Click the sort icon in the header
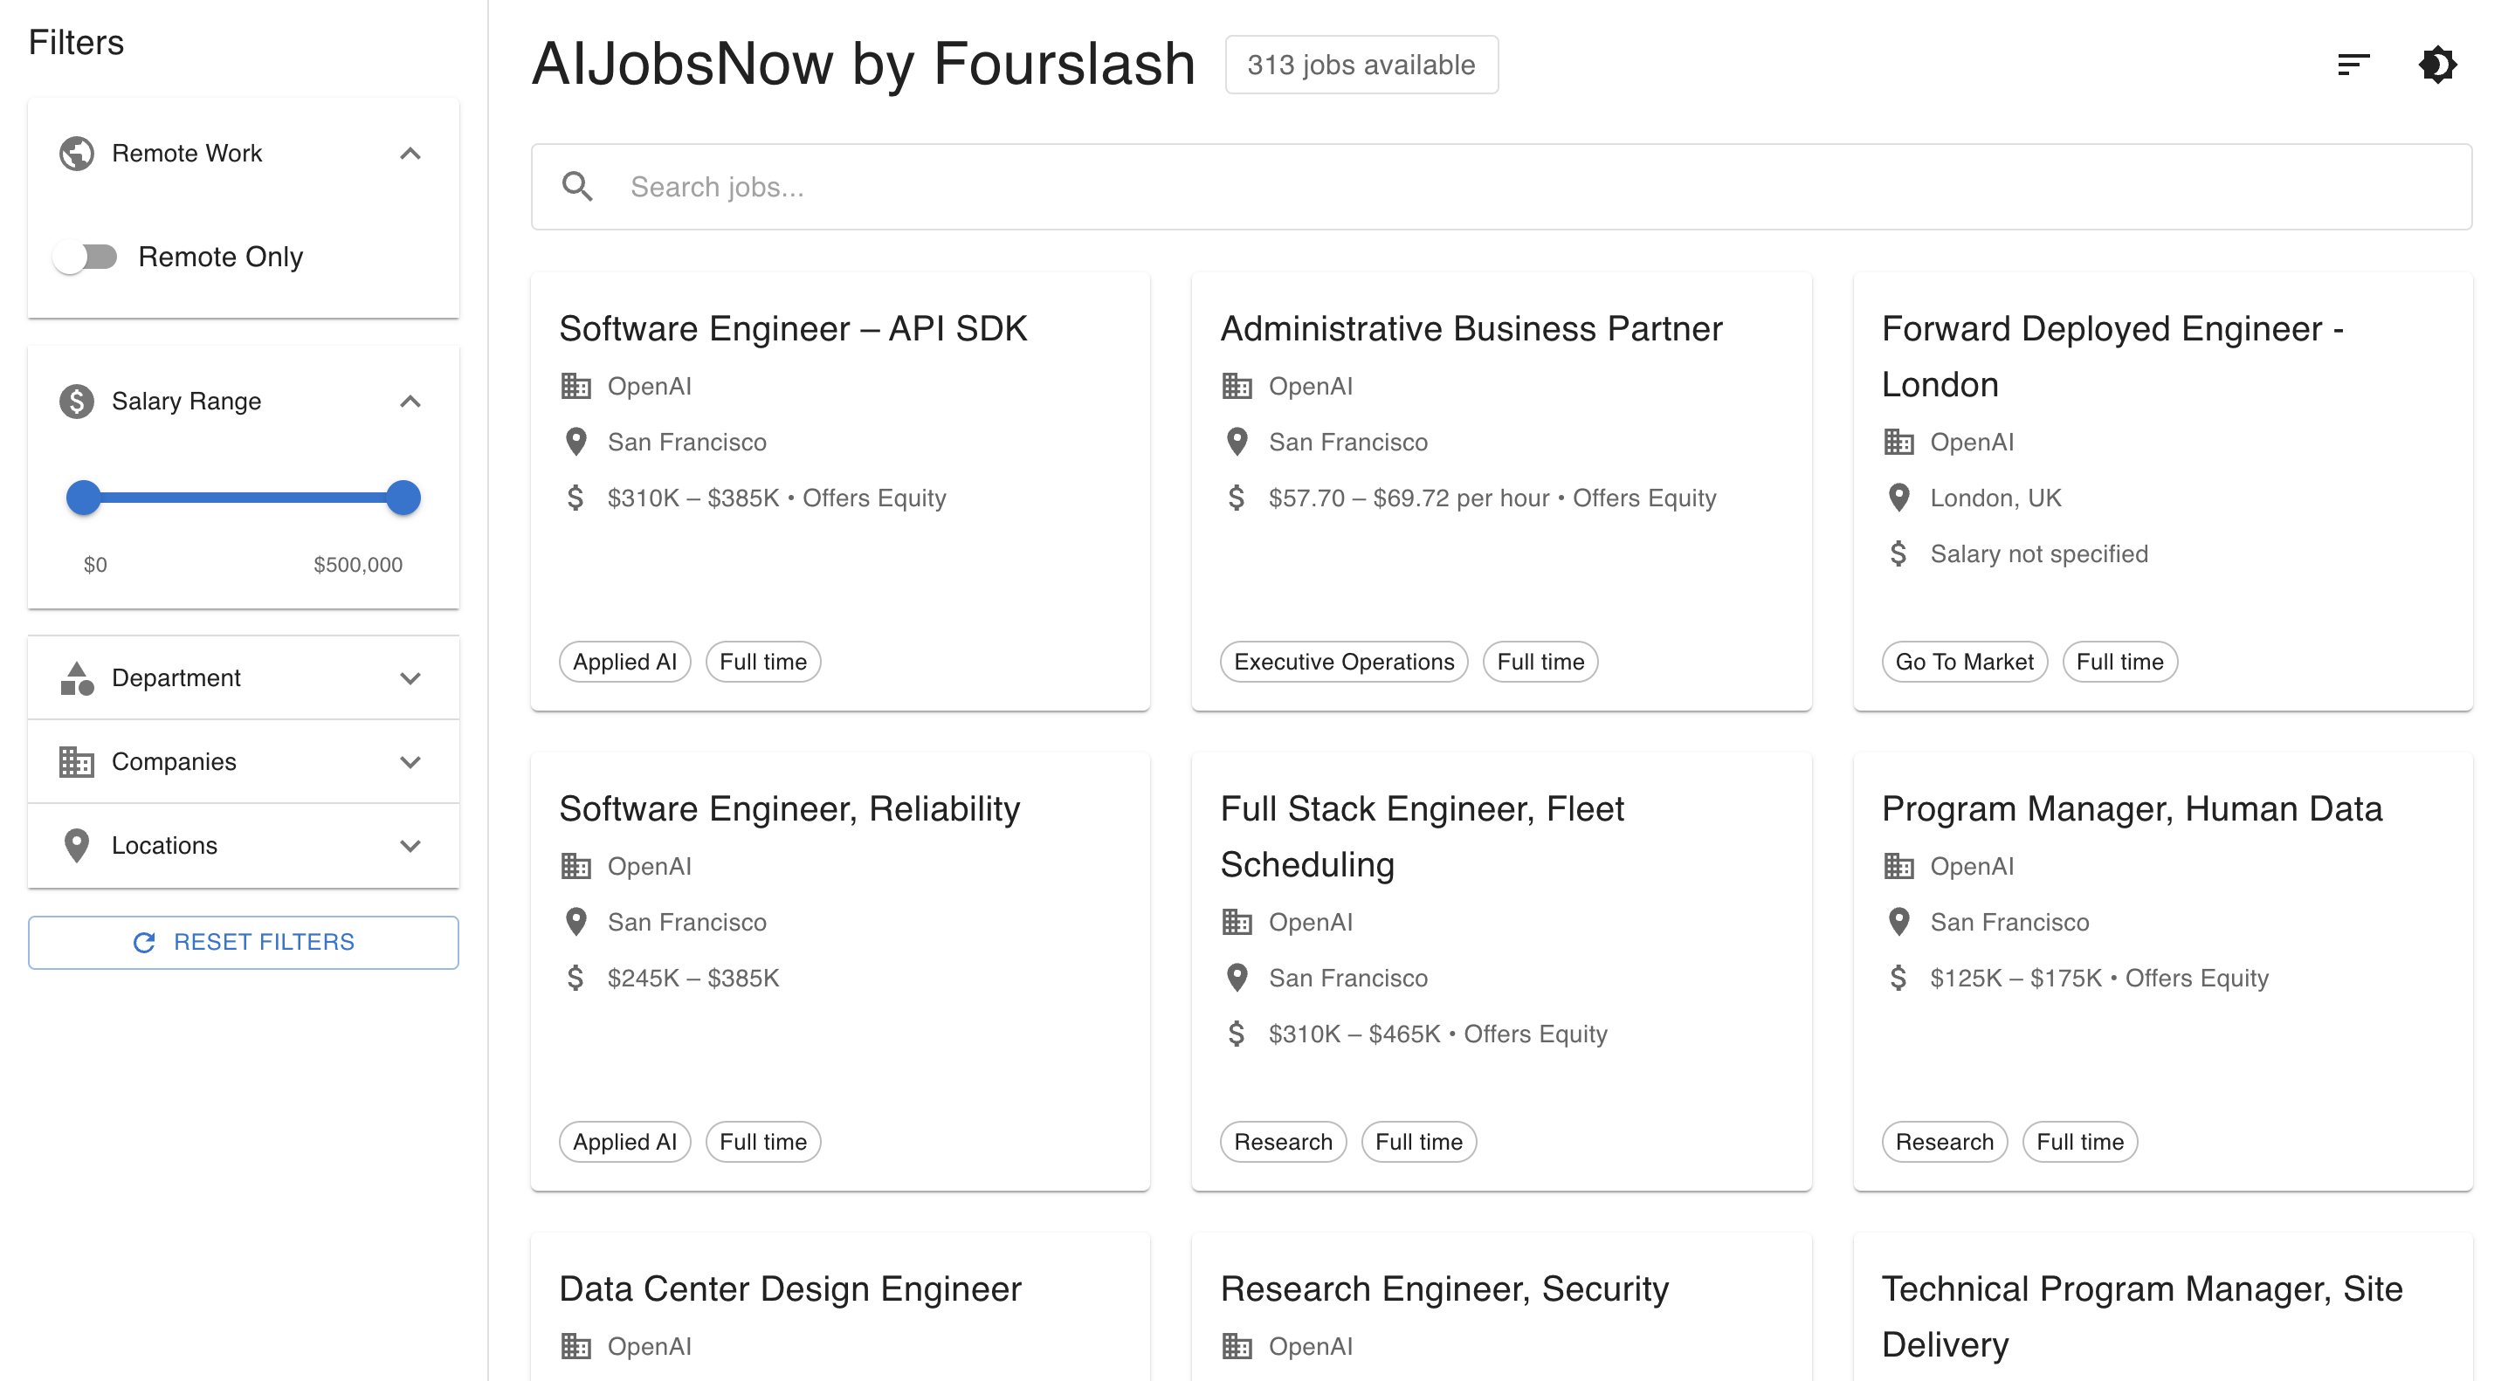The height and width of the screenshot is (1381, 2515). tap(2353, 65)
